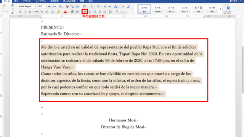244x137 pixels.
Task: Click the 共有 Share button
Action: pos(234,1)
